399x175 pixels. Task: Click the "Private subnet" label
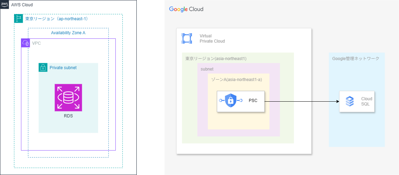[x=63, y=68]
